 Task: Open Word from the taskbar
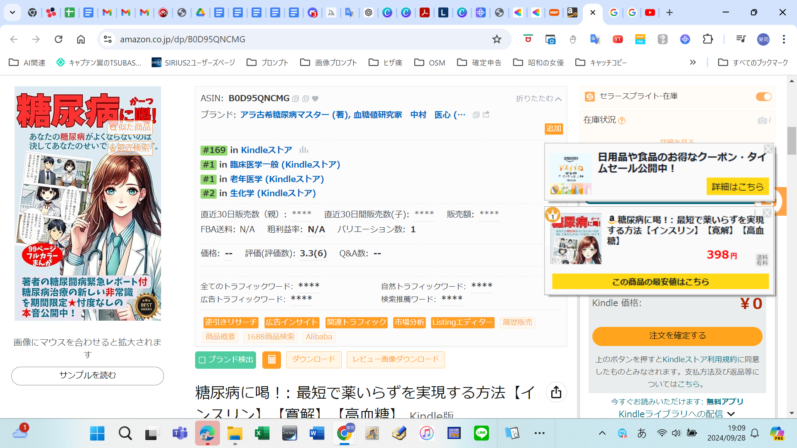(x=317, y=433)
